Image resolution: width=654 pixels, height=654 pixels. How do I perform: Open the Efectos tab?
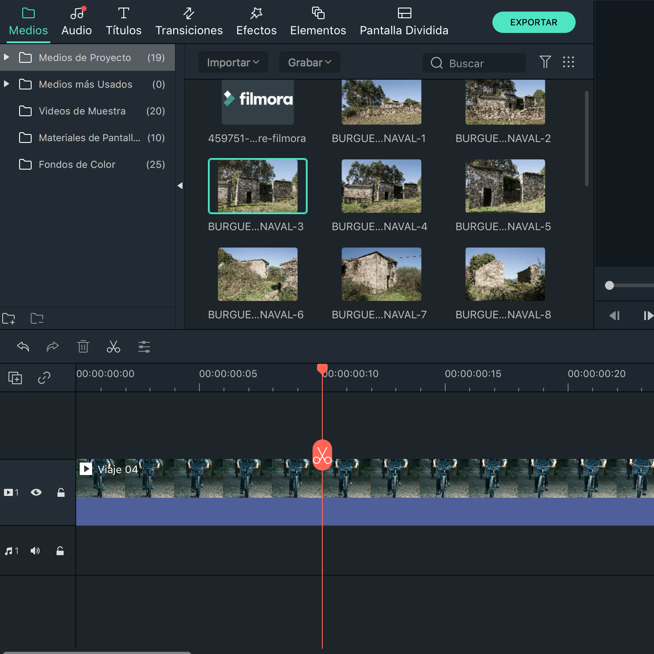(x=256, y=22)
